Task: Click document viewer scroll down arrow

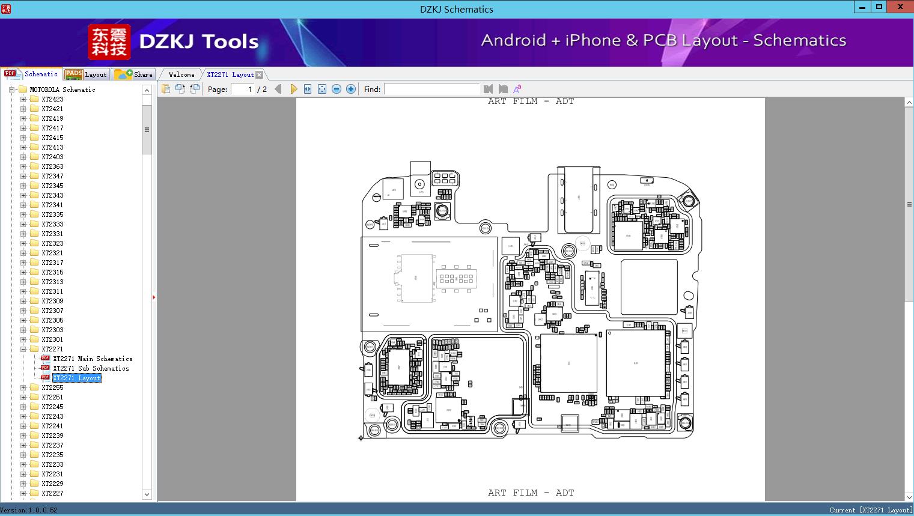Action: 909,497
